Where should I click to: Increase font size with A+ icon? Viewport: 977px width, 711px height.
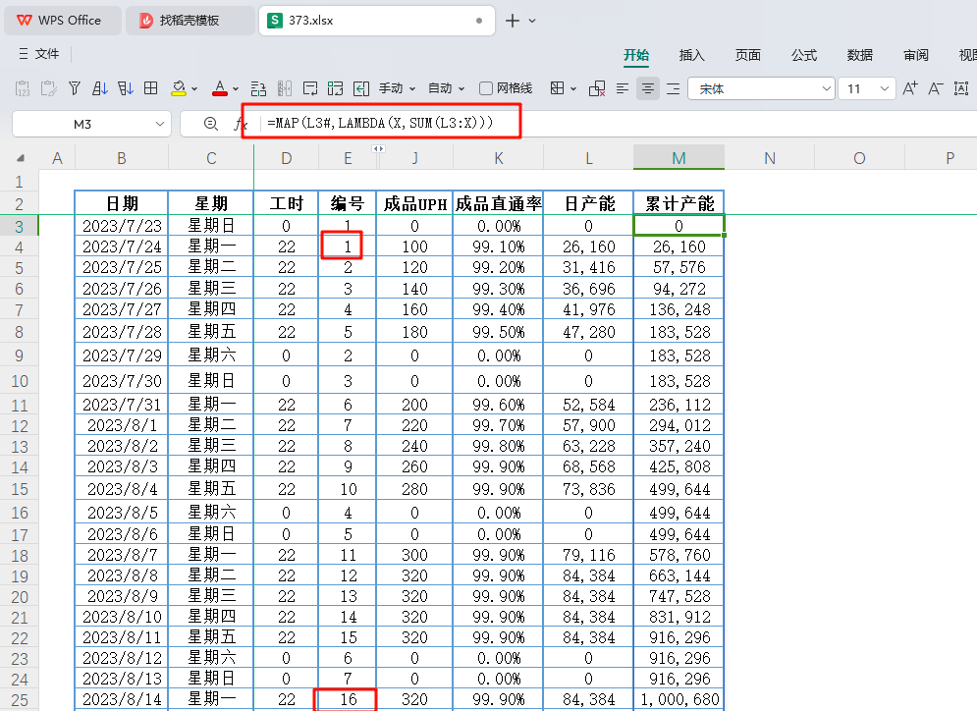(x=910, y=88)
